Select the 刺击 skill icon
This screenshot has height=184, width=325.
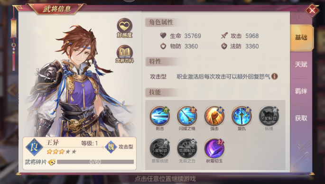coord(160,116)
